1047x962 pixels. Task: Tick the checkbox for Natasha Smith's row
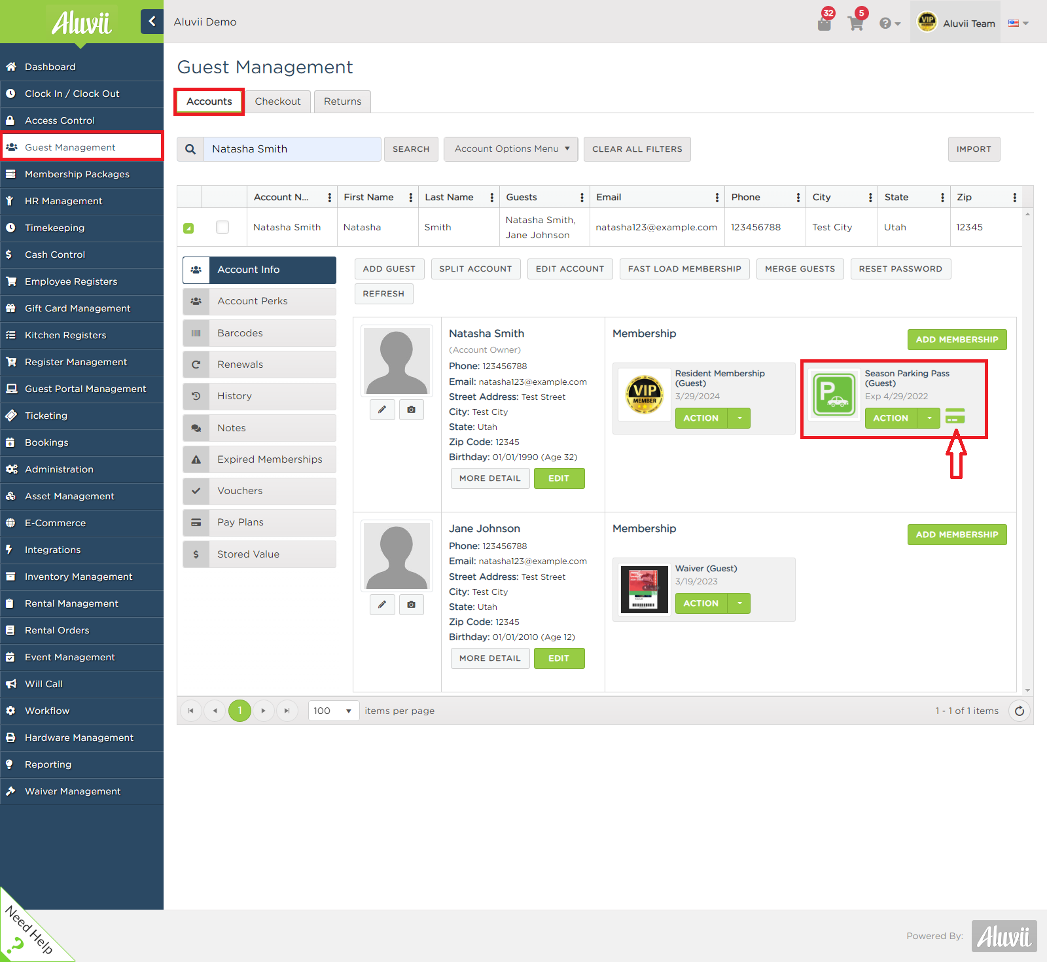222,227
